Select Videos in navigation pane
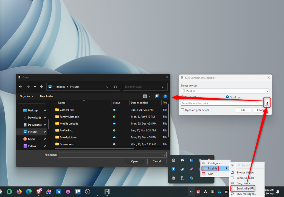The height and width of the screenshot is (197, 284). pos(32,146)
